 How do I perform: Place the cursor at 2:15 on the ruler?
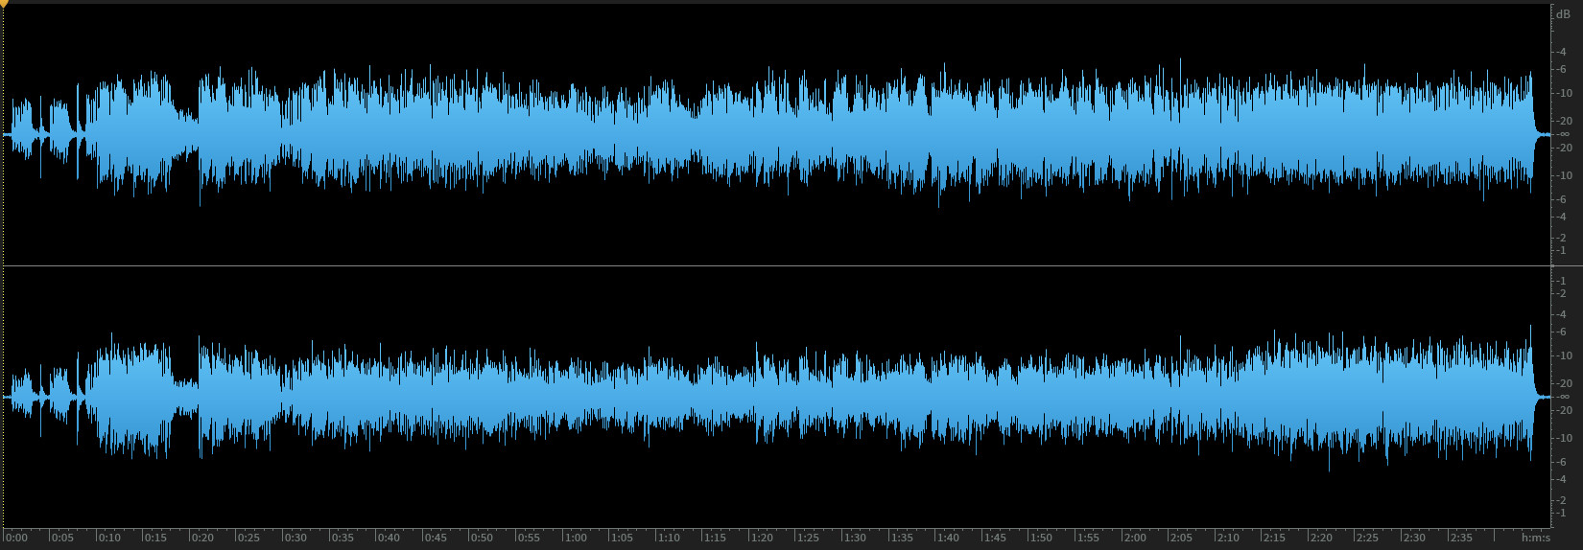[1274, 538]
